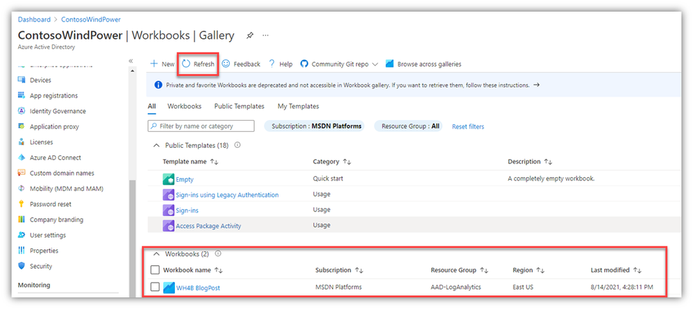Click the Refresh icon in toolbar
The width and height of the screenshot is (693, 309).
pyautogui.click(x=187, y=64)
